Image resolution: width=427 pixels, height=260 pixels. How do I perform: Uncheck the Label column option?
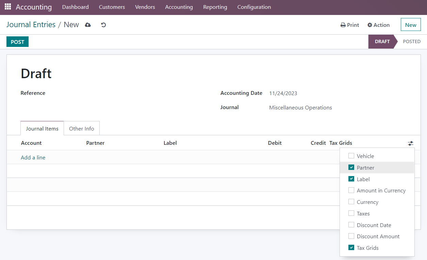click(x=351, y=179)
